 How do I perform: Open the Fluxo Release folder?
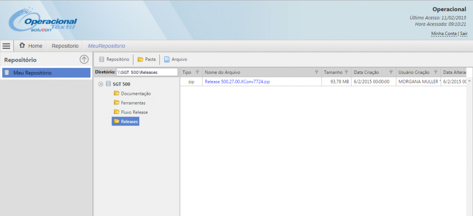pos(134,112)
